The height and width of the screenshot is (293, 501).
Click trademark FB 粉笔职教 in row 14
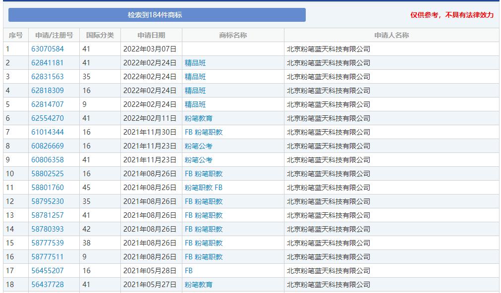point(204,229)
